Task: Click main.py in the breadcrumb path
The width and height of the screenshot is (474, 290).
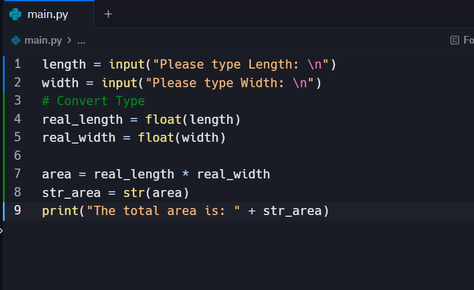Action: [x=43, y=40]
